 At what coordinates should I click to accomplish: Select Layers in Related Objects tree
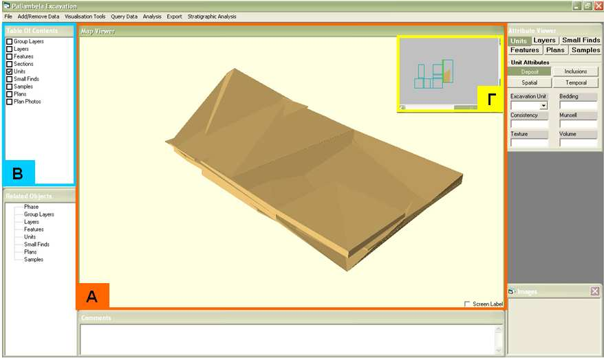(x=31, y=222)
